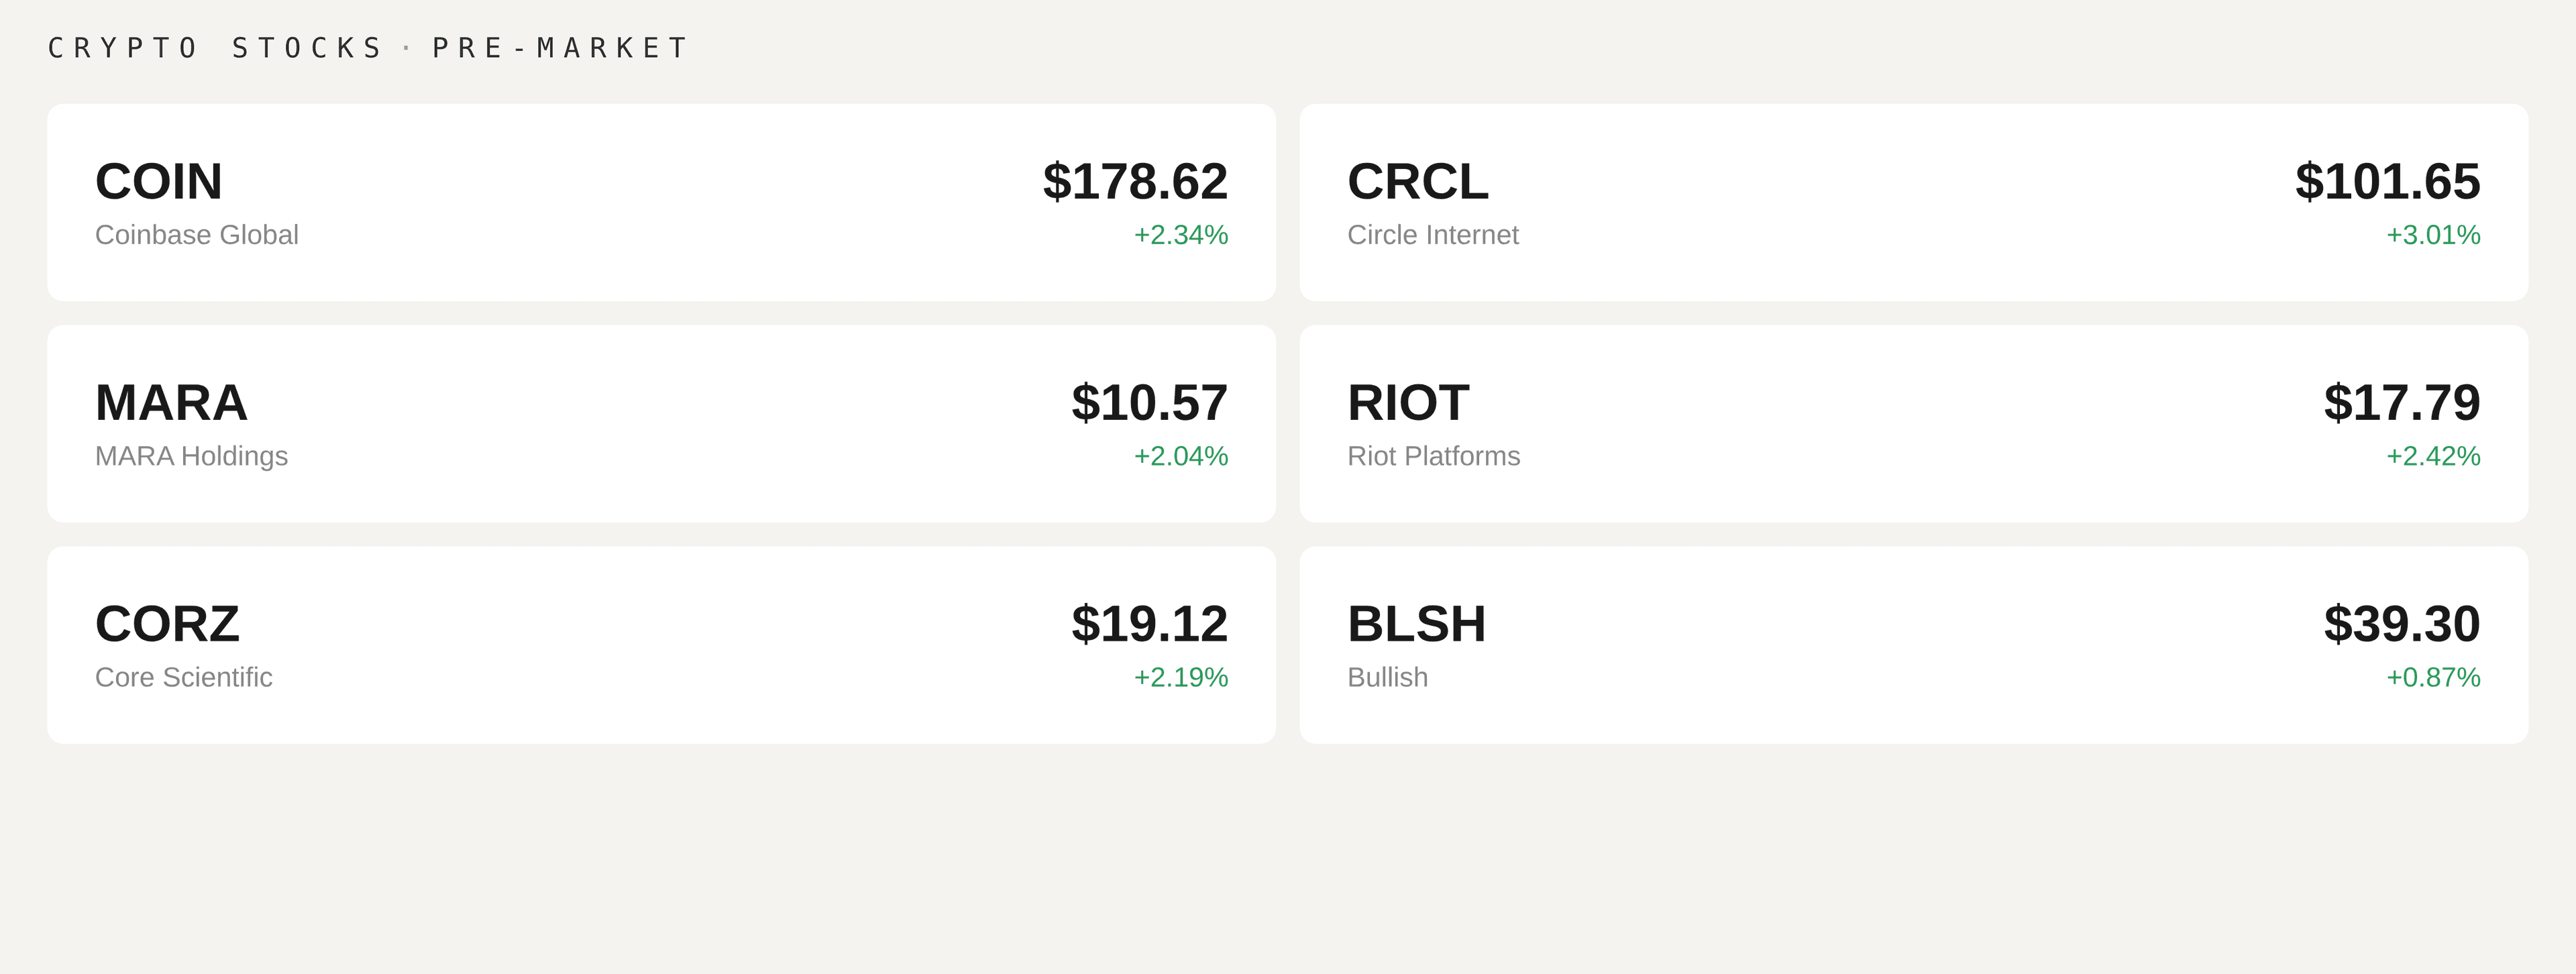Select the +2.42% change for RIOT

click(x=2432, y=456)
